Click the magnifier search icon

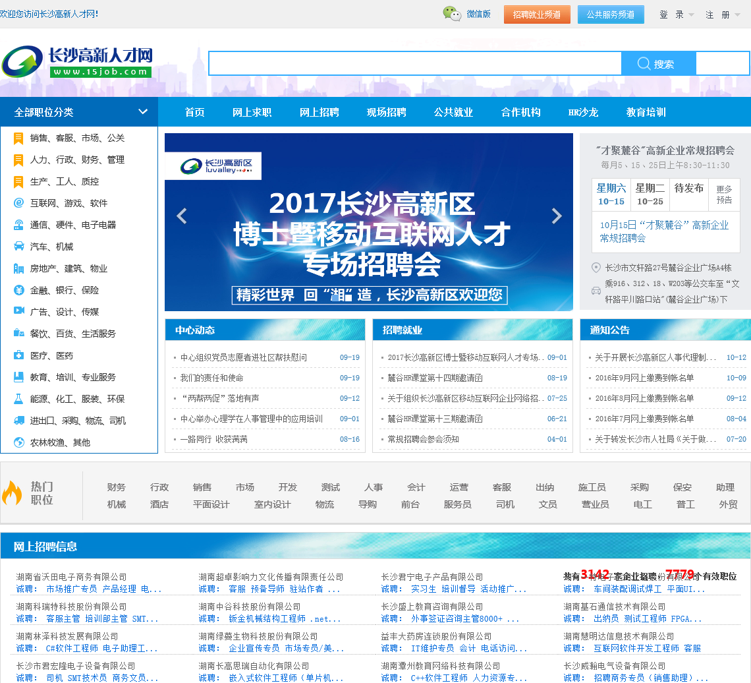click(x=644, y=64)
